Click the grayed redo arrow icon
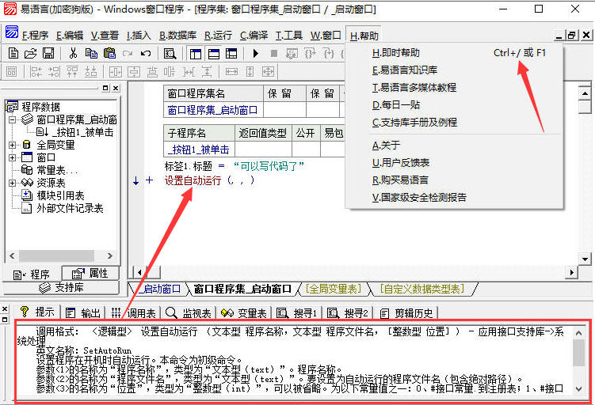Viewport: 595px width, 405px height. pyautogui.click(x=128, y=54)
